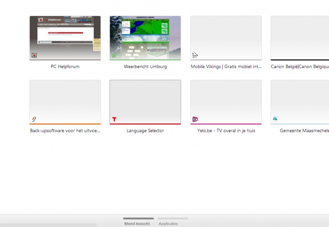Image resolution: width=329 pixels, height=227 pixels.
Task: Click the Mobile Vikings favicon
Action: [x=195, y=55]
